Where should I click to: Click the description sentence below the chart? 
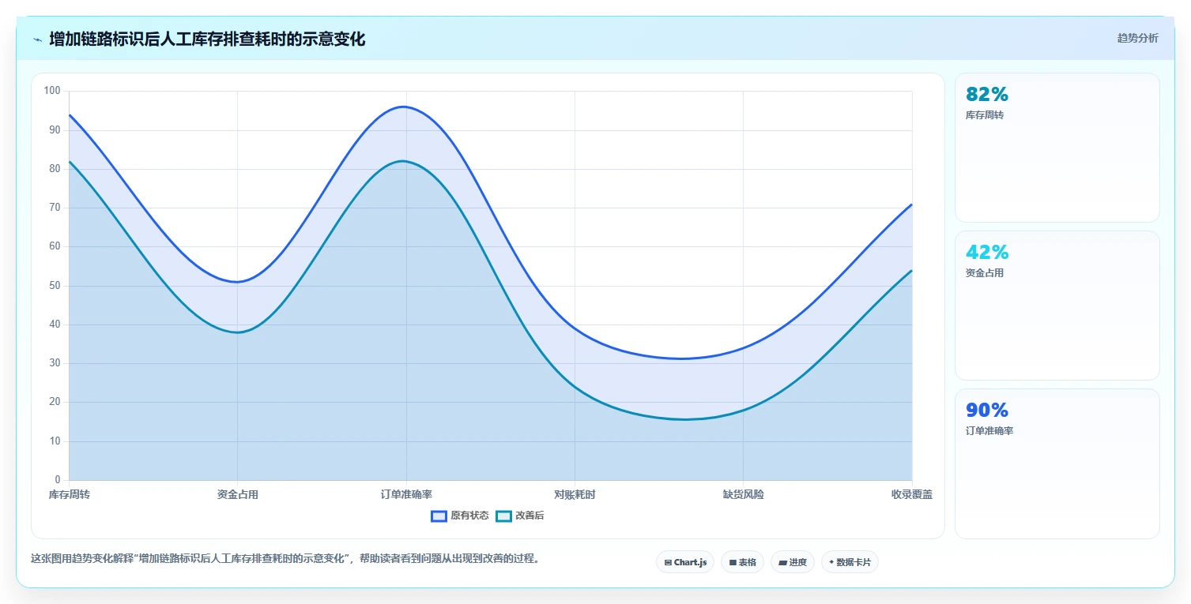(285, 558)
